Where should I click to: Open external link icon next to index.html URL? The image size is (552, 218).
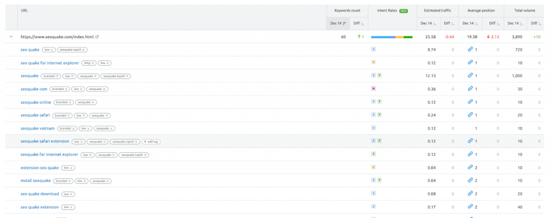point(97,37)
